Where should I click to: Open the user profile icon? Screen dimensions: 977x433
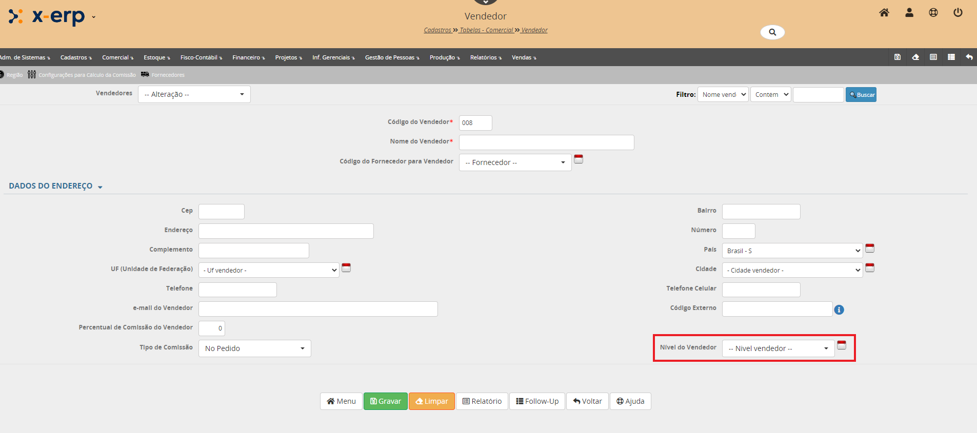[909, 13]
